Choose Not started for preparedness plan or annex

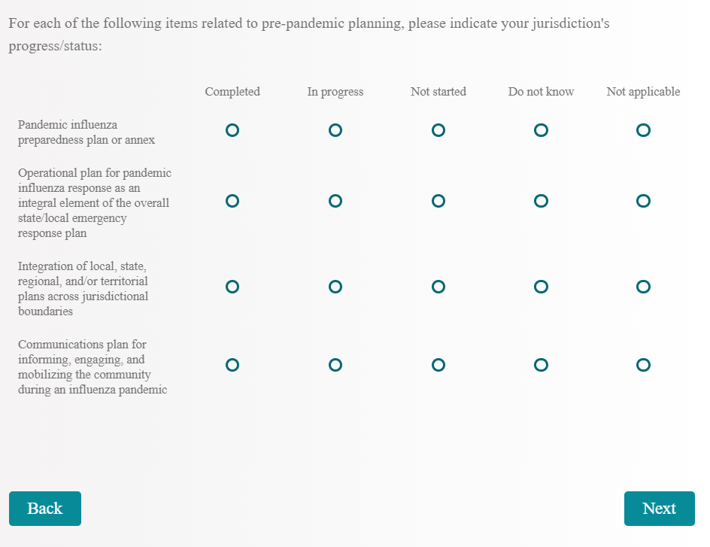click(x=438, y=130)
